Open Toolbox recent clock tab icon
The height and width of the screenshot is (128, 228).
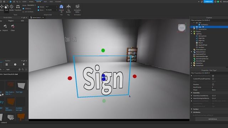tap(15, 64)
